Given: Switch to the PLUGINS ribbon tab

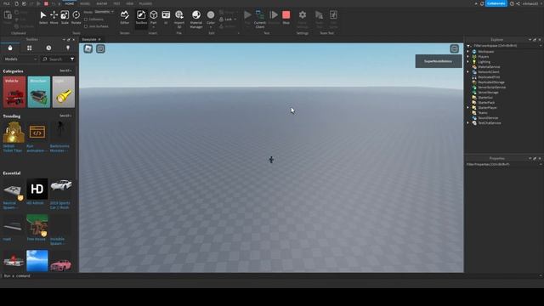Looking at the screenshot, I should [x=145, y=3].
